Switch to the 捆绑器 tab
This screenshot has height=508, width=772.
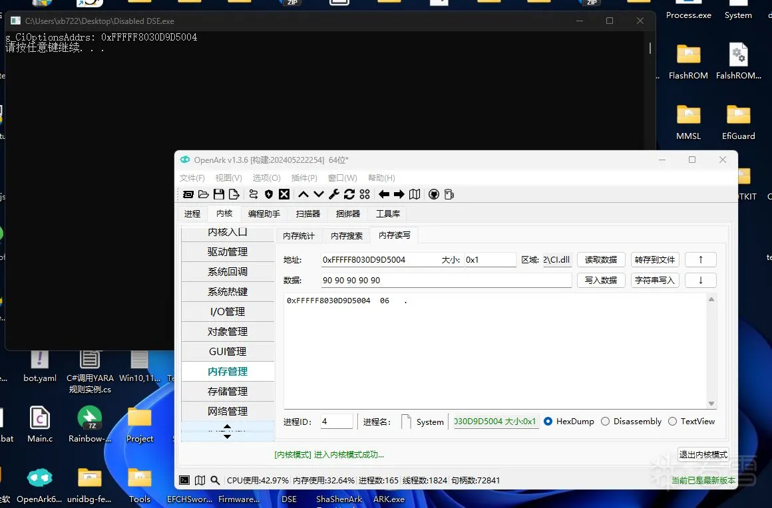pos(348,213)
